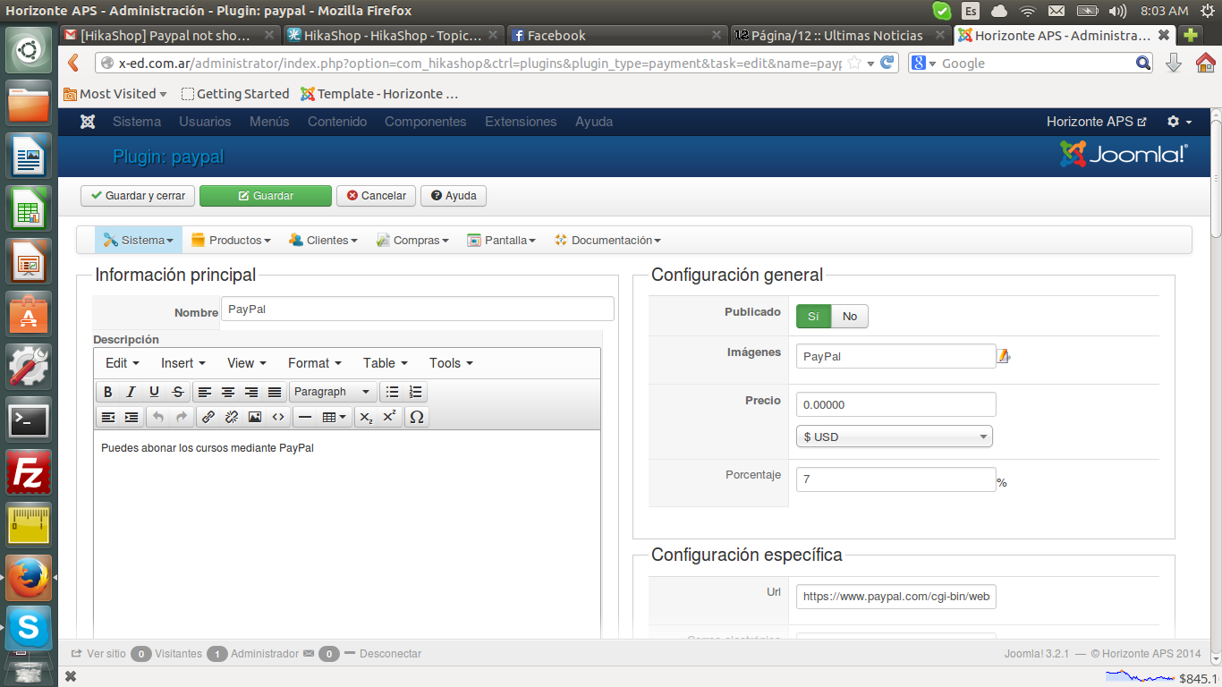Screen dimensions: 1222x687
Task: Switch to the Facebook browser tab
Action: (x=615, y=36)
